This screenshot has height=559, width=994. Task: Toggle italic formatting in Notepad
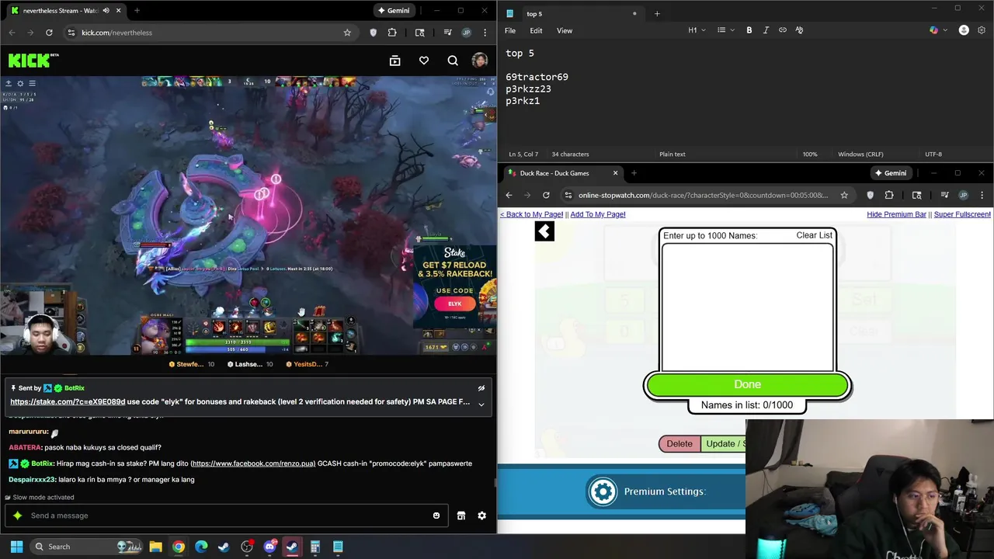coord(766,30)
